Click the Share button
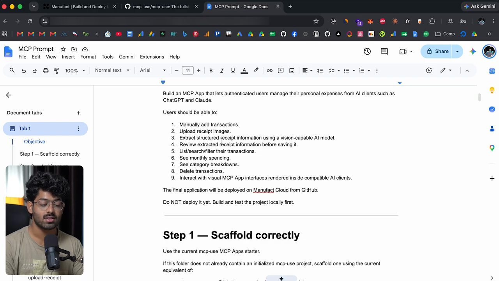The image size is (499, 281). click(x=437, y=52)
